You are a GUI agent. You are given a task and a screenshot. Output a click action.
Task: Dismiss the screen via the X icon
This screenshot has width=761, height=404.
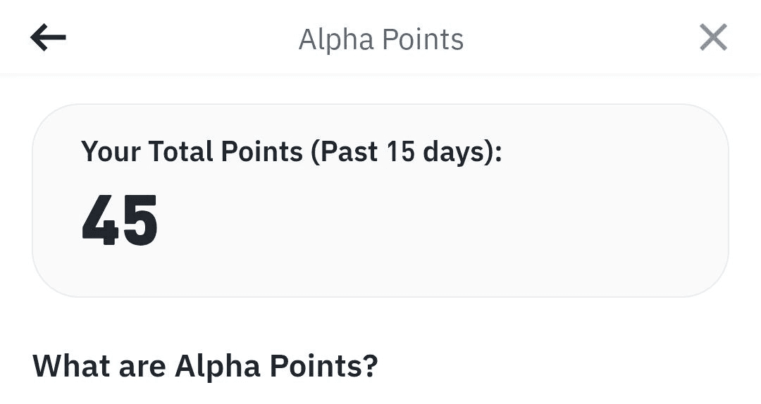click(712, 38)
